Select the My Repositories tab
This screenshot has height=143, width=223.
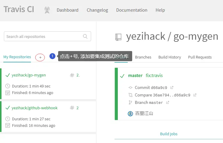click(17, 57)
